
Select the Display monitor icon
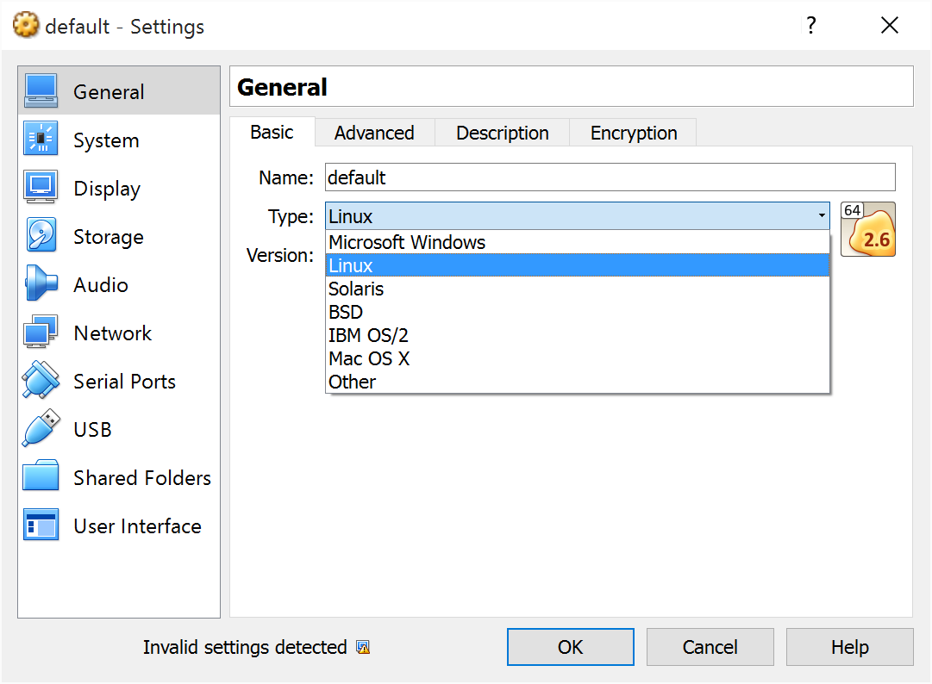coord(41,188)
